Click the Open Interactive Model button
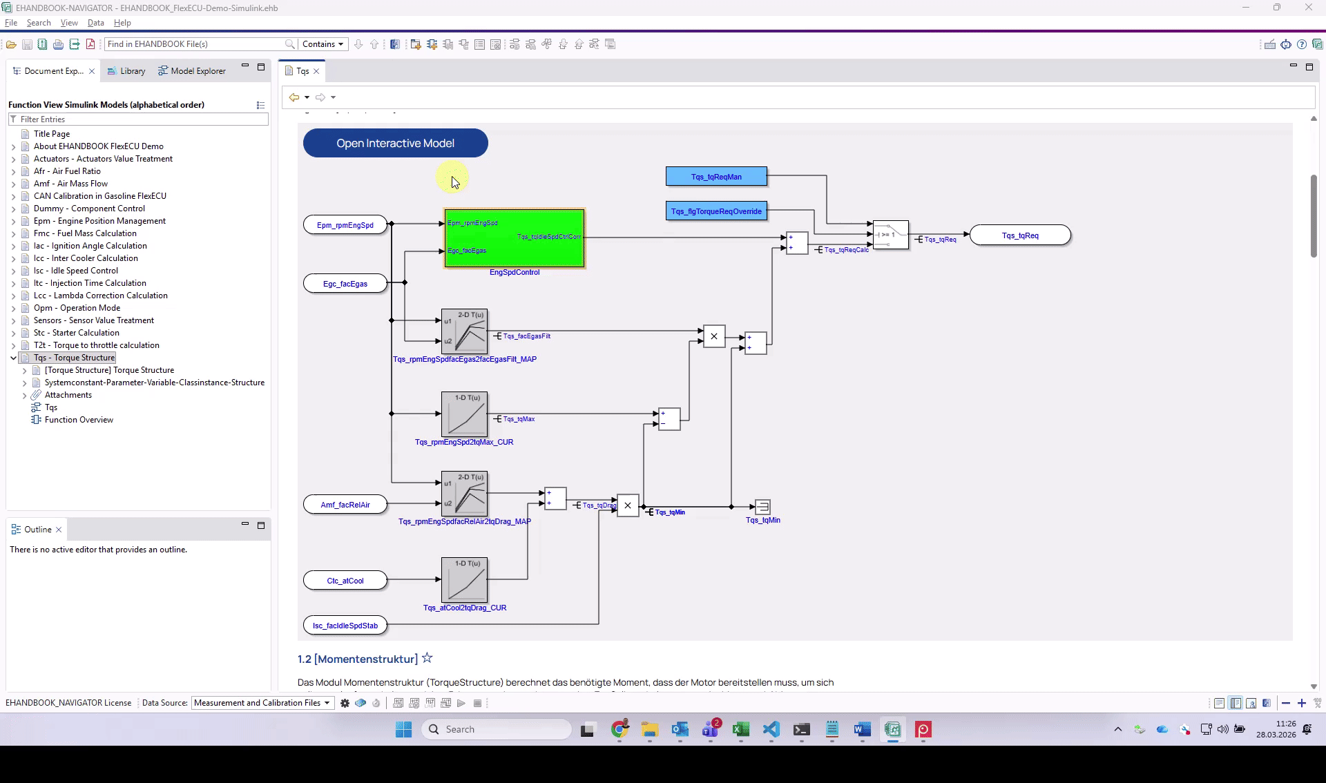The width and height of the screenshot is (1326, 783). [x=395, y=143]
